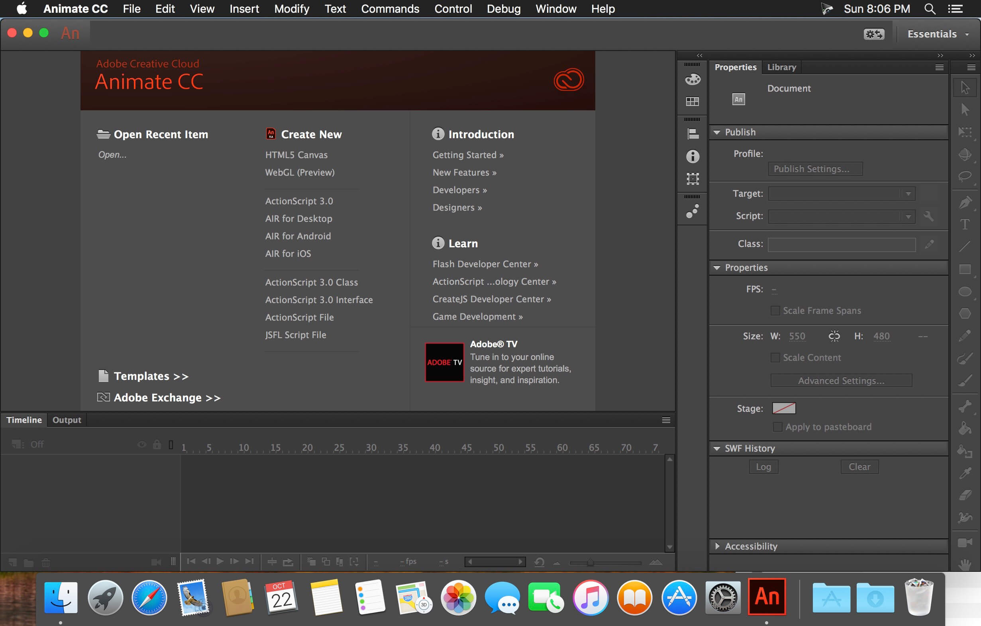Collapse the Properties section
Screen dimensions: 981x626
[x=717, y=268]
